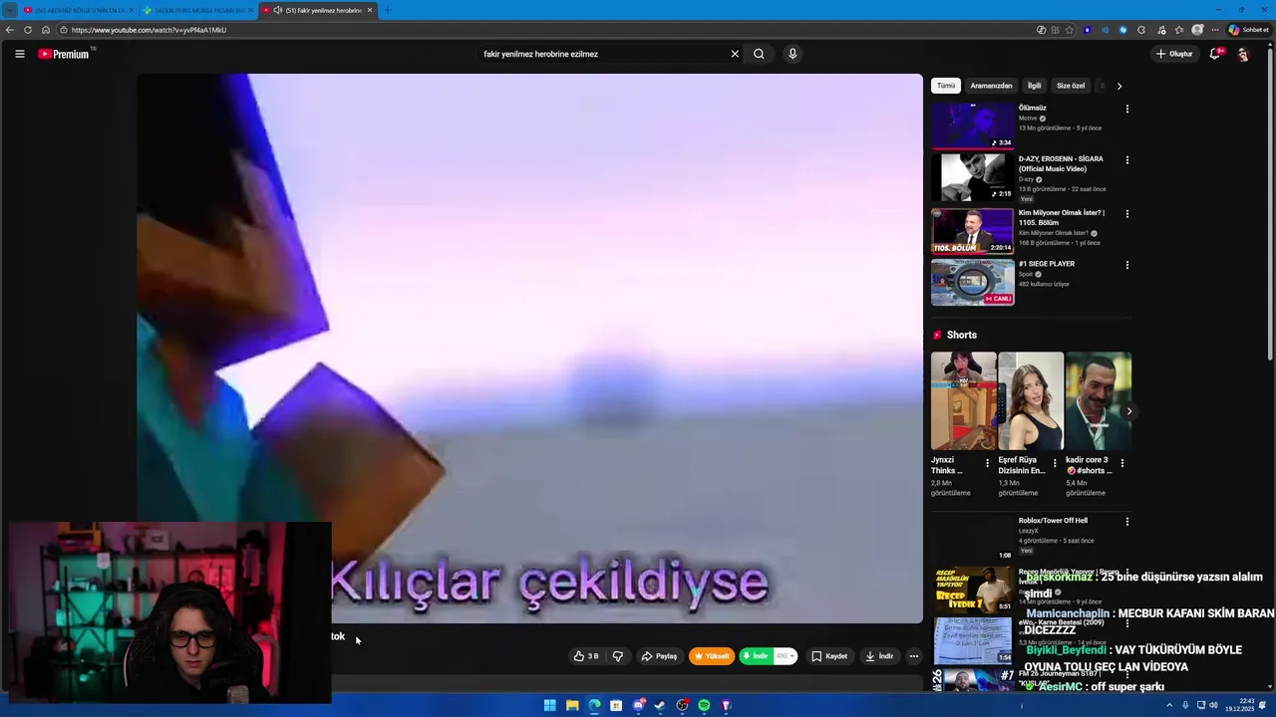Open options for Roblox/Tower Off Hell video
Viewport: 1276px width, 717px height.
[x=1127, y=522]
